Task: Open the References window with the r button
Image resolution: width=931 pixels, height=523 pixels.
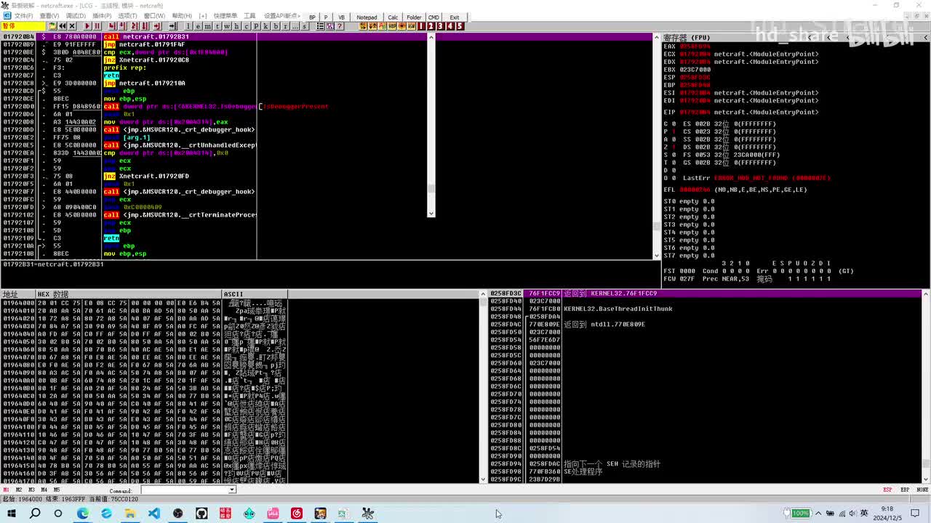Action: 284,26
